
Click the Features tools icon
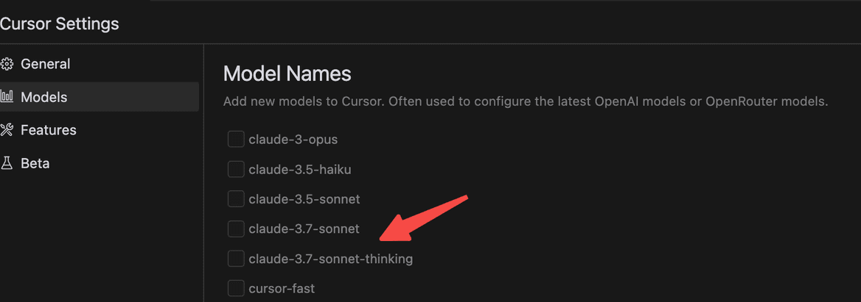pyautogui.click(x=7, y=130)
